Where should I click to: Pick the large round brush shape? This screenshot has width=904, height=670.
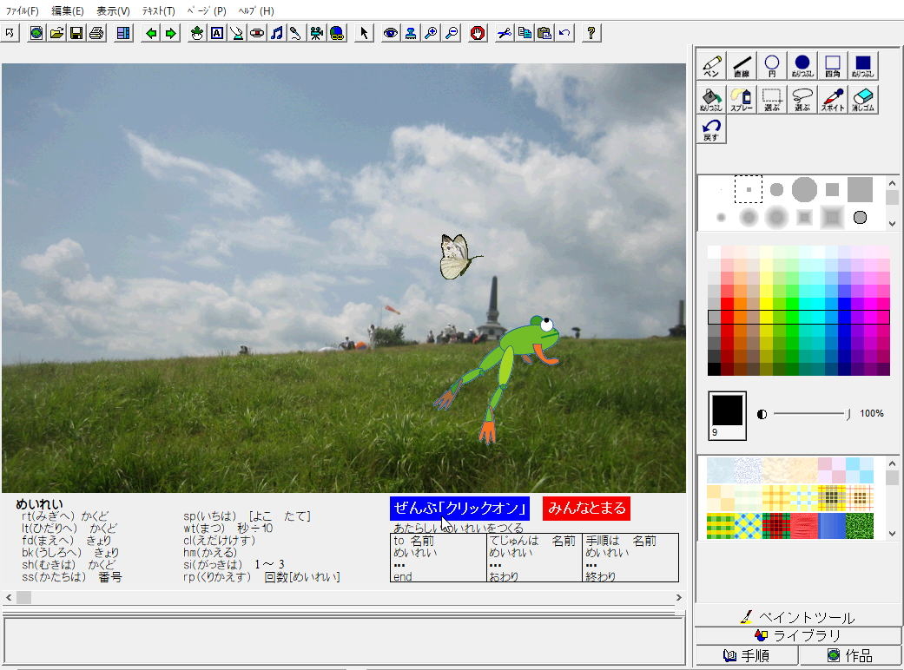click(x=804, y=189)
